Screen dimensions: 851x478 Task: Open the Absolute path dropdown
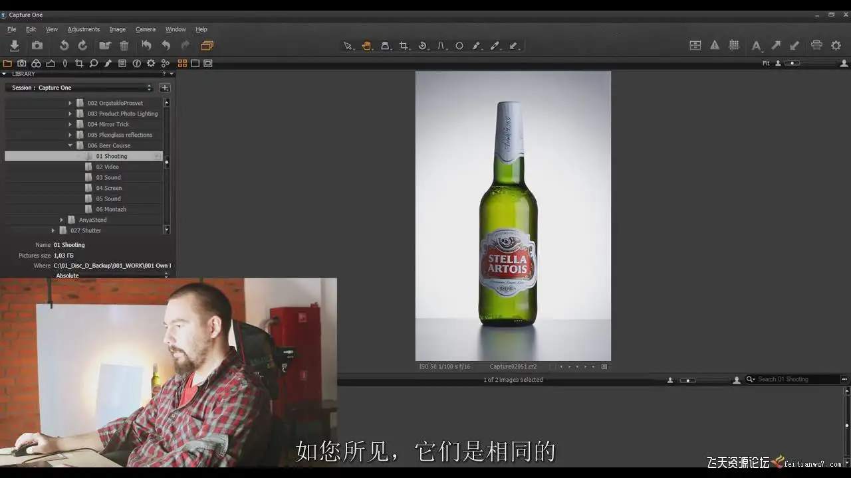pos(111,276)
